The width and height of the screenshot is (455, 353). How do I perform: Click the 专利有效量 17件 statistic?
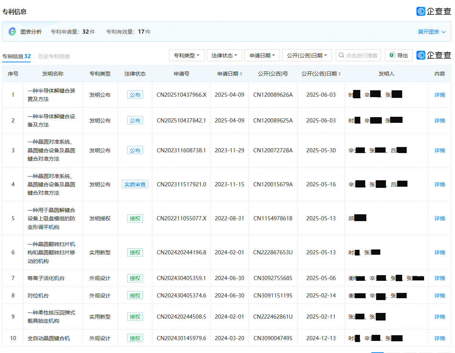(128, 32)
